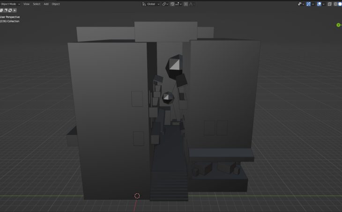
Task: Open the pivot point dropdown
Action: (x=165, y=4)
